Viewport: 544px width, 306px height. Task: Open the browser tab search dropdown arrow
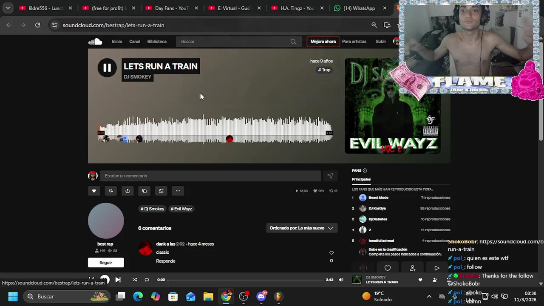coord(8,8)
